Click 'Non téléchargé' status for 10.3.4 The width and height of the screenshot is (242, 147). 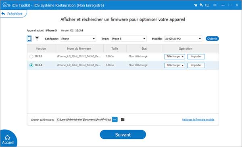click(x=138, y=65)
